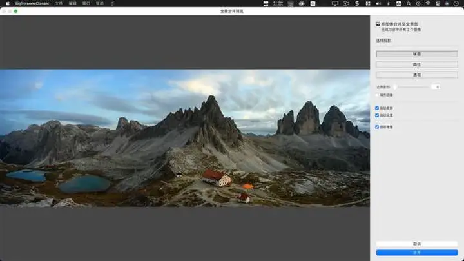
Task: Enable the 填充边缘 checkbox
Action: coord(378,95)
